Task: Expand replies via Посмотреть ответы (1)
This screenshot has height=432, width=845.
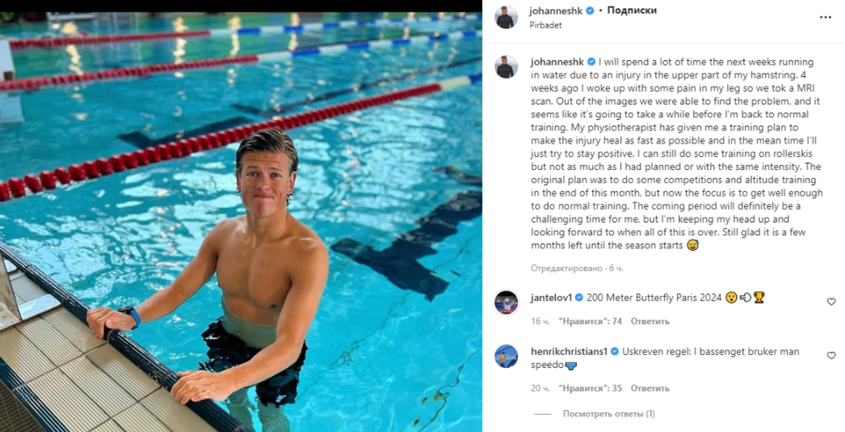Action: pyautogui.click(x=609, y=414)
